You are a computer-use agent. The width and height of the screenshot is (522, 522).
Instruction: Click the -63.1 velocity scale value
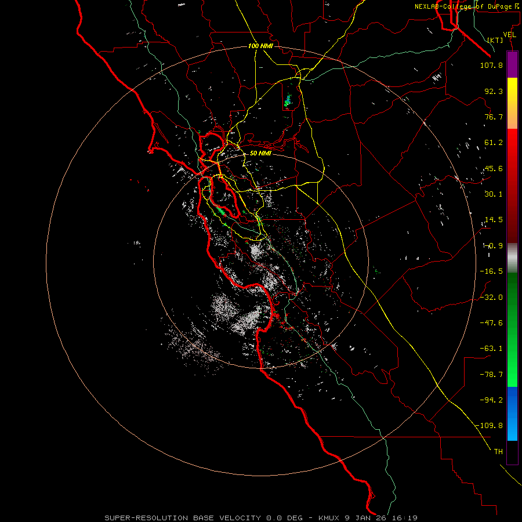(x=491, y=349)
